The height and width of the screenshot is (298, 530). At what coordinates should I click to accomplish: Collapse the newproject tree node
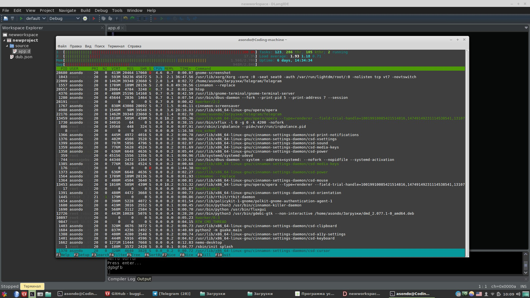point(4,40)
